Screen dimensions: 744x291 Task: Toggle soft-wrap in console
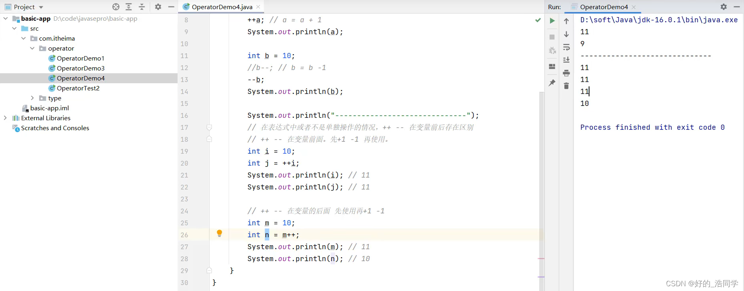coord(566,47)
